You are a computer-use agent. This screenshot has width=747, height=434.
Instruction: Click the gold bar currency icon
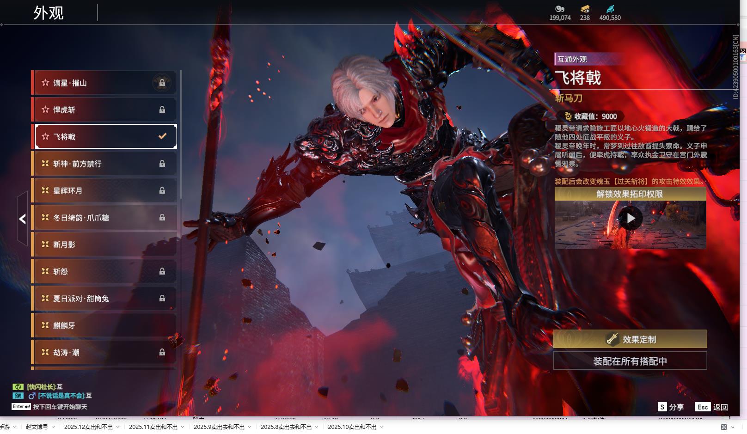pos(585,9)
